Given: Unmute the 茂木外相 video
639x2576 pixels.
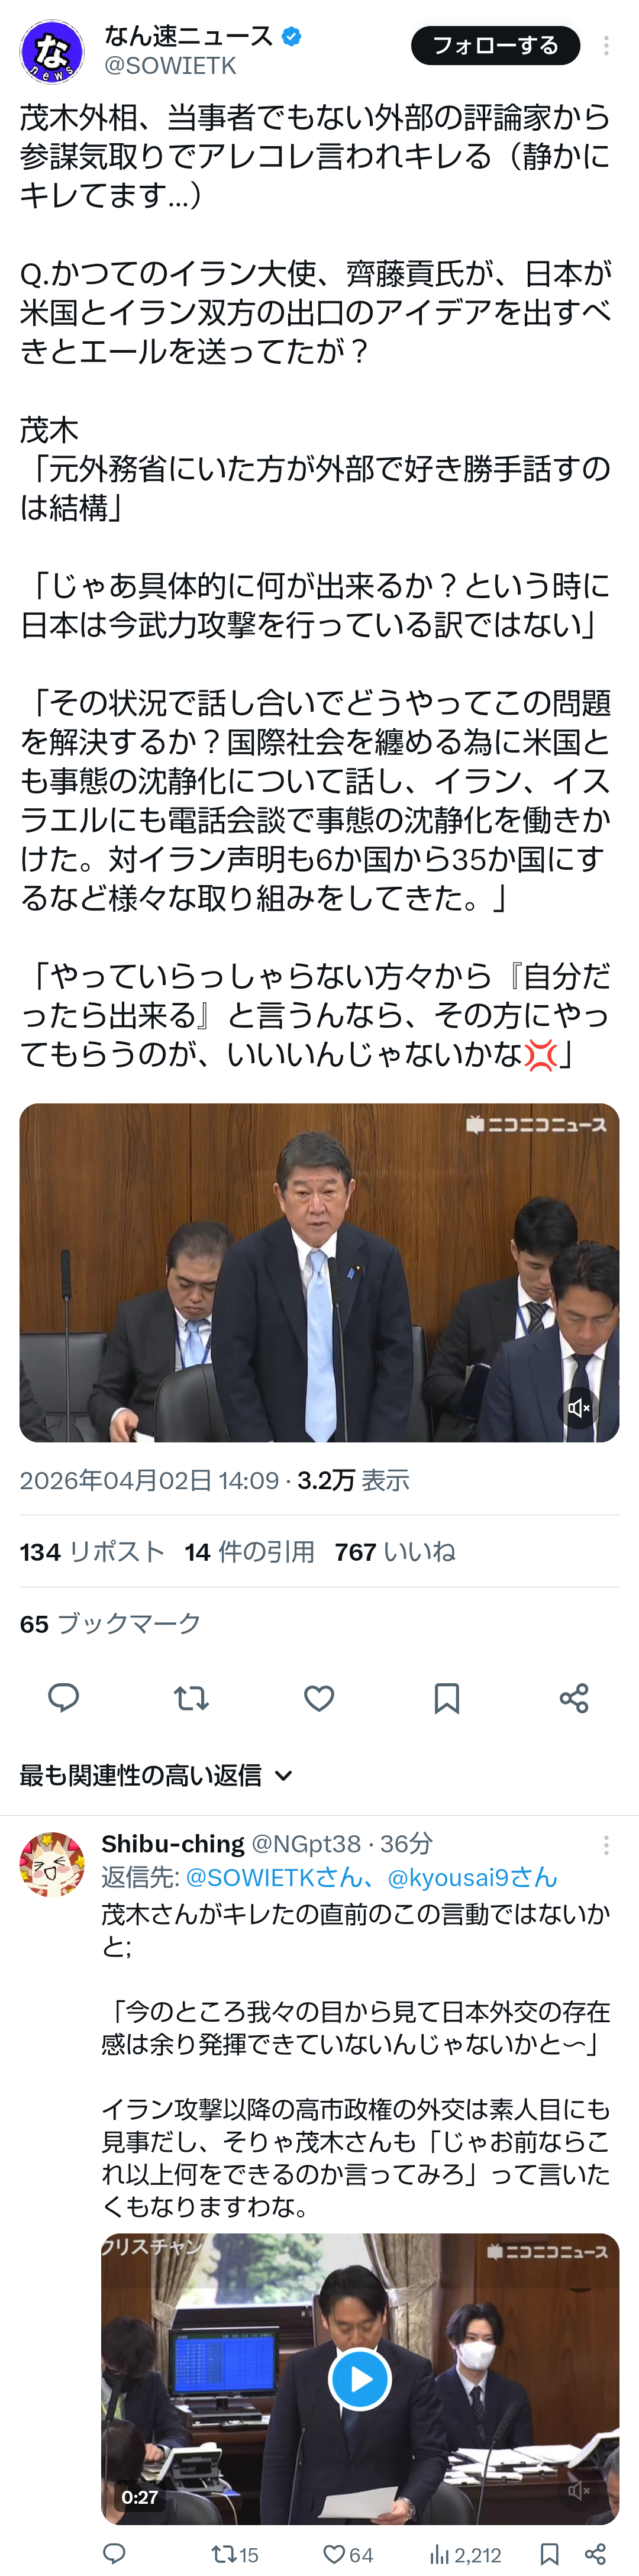Looking at the screenshot, I should pyautogui.click(x=579, y=1408).
